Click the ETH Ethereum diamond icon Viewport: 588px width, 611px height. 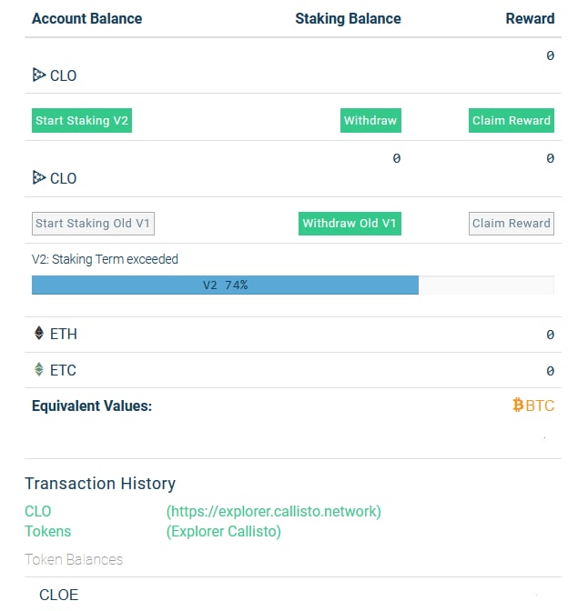tap(39, 334)
